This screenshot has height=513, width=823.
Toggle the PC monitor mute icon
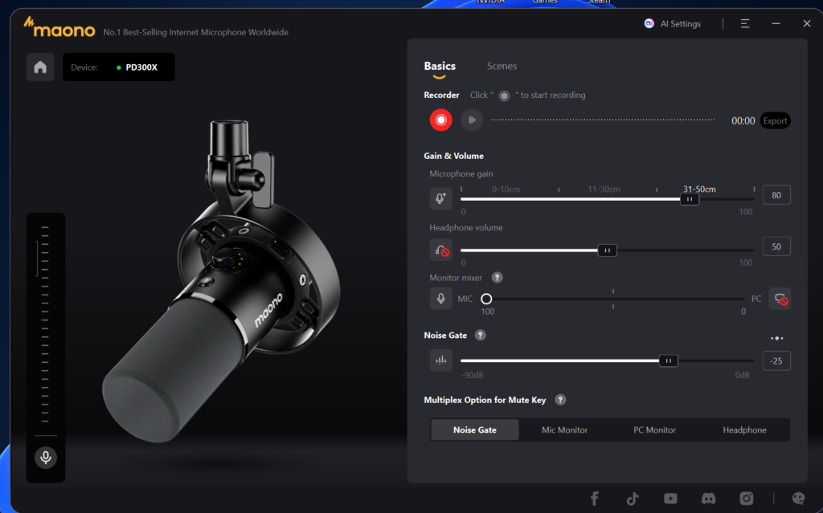click(x=779, y=299)
